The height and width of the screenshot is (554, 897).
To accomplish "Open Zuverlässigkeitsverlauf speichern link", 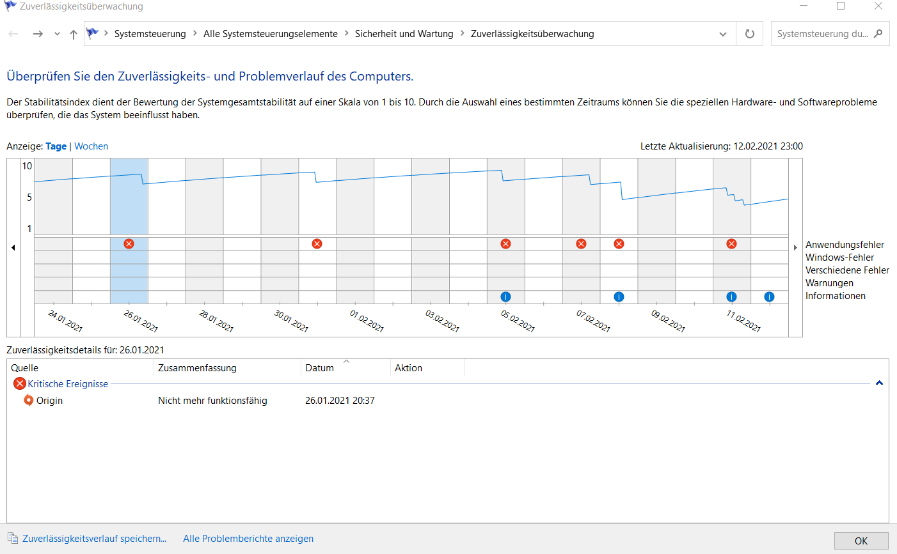I will 95,539.
